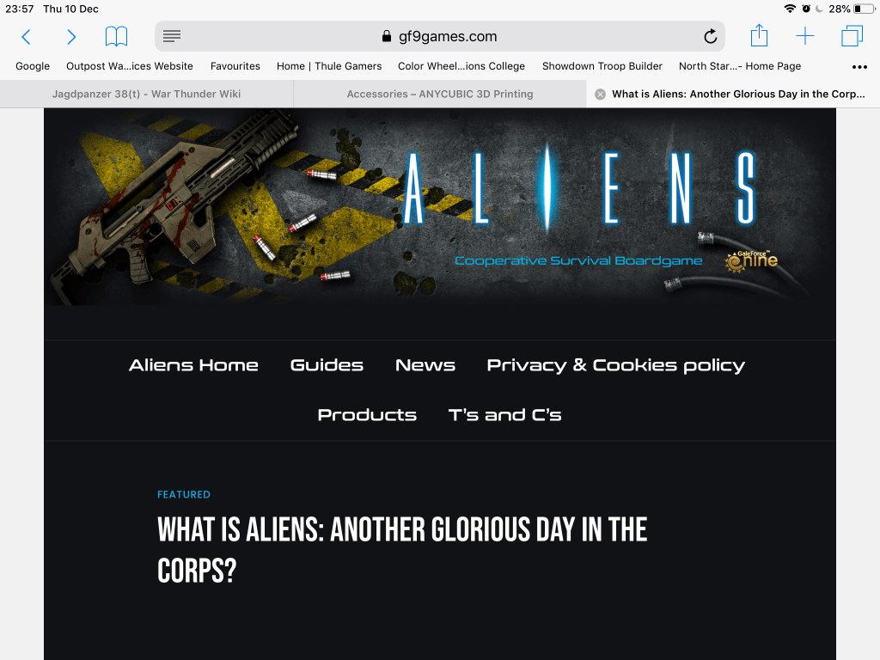Reload the gf9games.com page

pyautogui.click(x=711, y=36)
